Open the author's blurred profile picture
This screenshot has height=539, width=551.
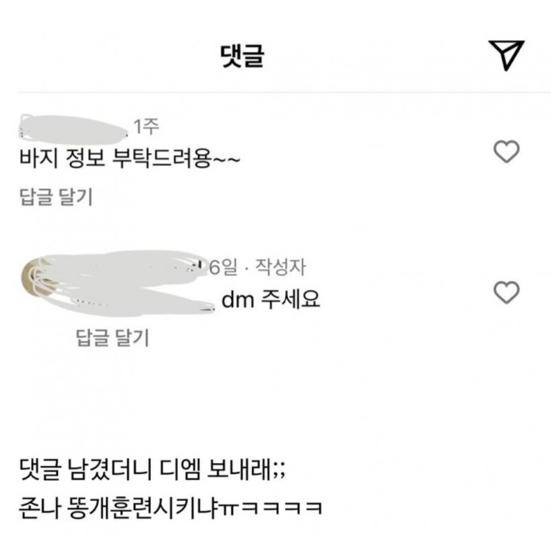(33, 277)
